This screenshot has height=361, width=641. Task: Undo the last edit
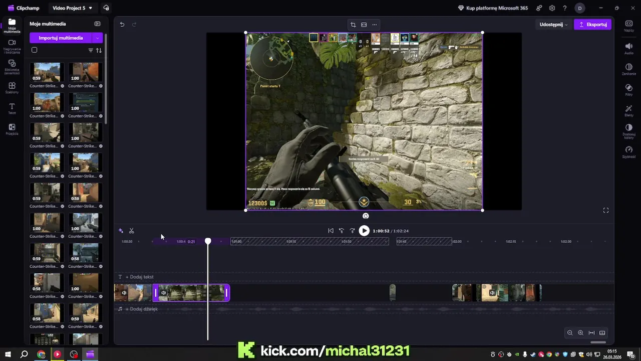click(x=122, y=24)
